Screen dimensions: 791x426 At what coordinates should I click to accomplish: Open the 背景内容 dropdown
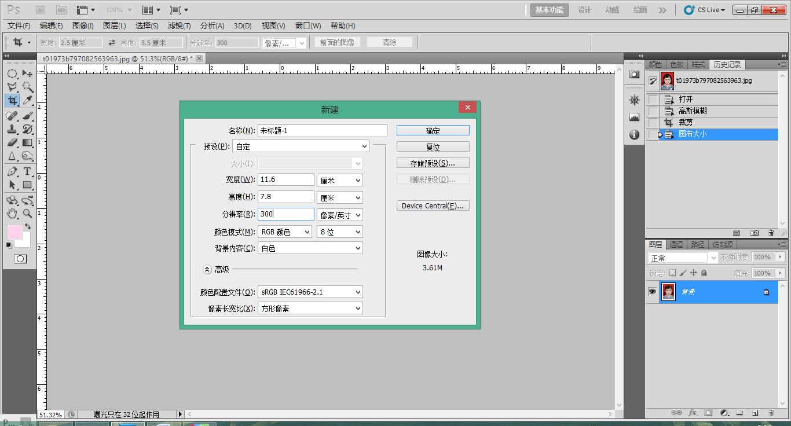coord(310,248)
